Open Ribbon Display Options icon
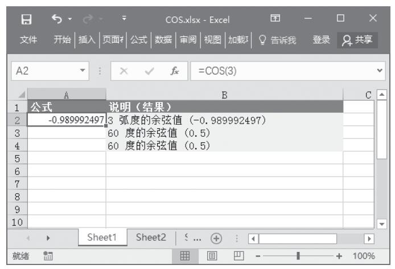 pos(275,19)
